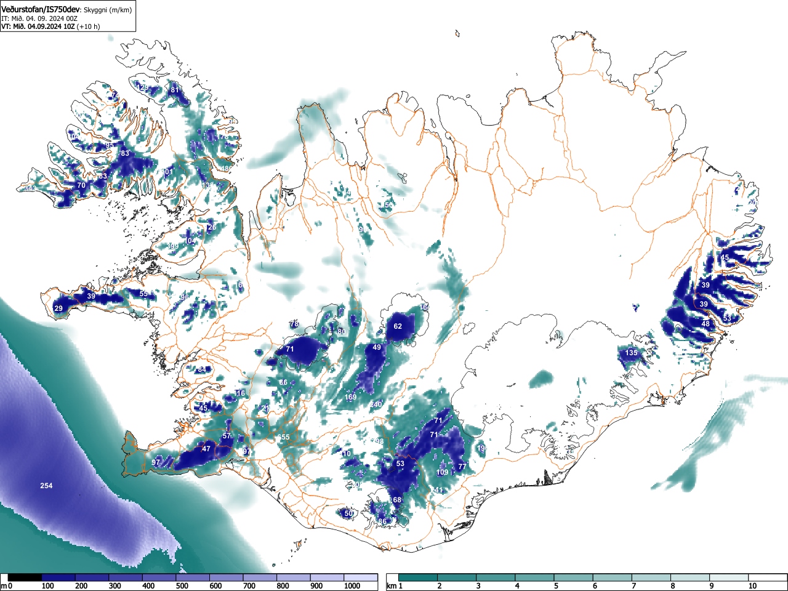This screenshot has width=788, height=591.
Task: Click the dark blue swatch between 100 and 200
Action: tap(58, 577)
